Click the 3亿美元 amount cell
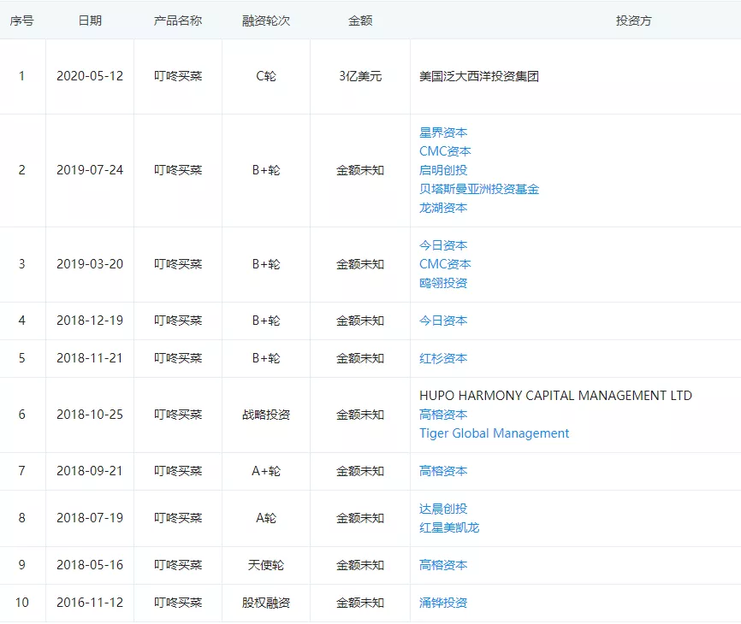 360,76
